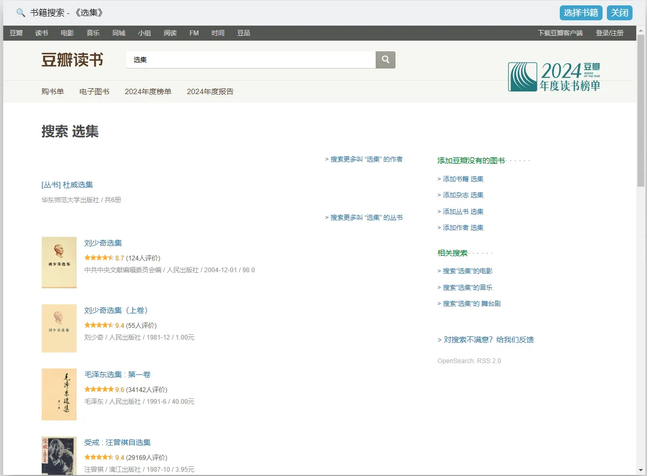Click the green search magnifier button
The image size is (647, 476).
385,60
